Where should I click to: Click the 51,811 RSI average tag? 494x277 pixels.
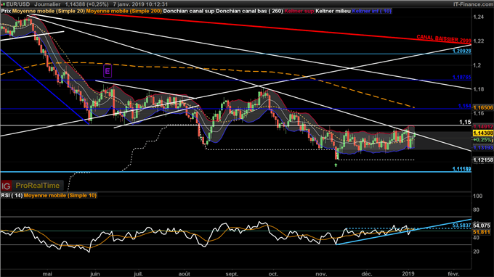[482, 232]
